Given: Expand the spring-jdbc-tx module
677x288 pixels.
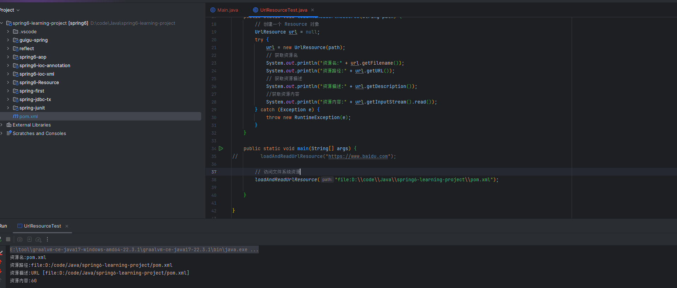Looking at the screenshot, I should pyautogui.click(x=8, y=99).
